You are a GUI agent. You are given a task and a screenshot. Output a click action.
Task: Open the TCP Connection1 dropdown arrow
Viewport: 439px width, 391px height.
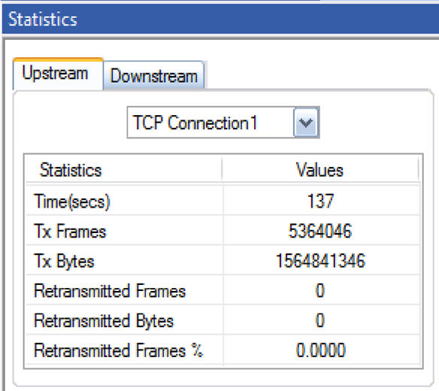306,123
